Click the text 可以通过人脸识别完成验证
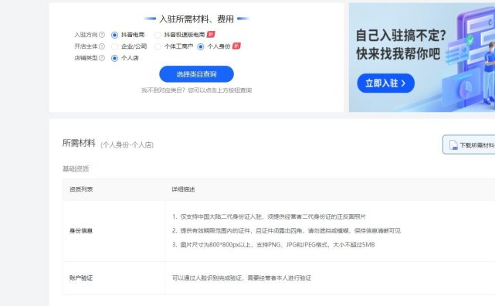Image resolution: width=495 pixels, height=306 pixels. (x=207, y=278)
